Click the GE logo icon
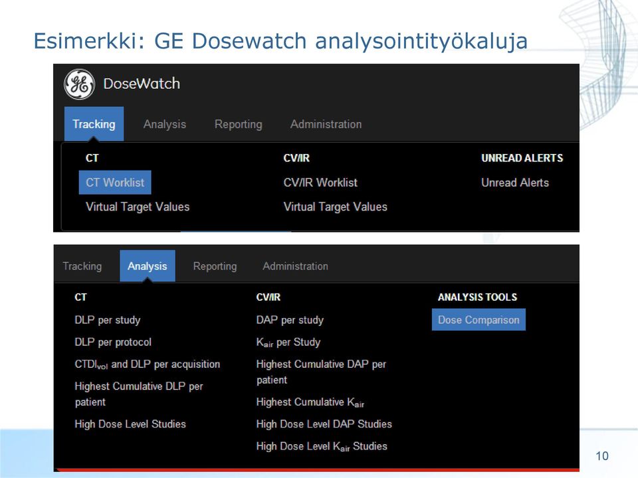Image resolution: width=638 pixels, height=478 pixels. pyautogui.click(x=79, y=84)
